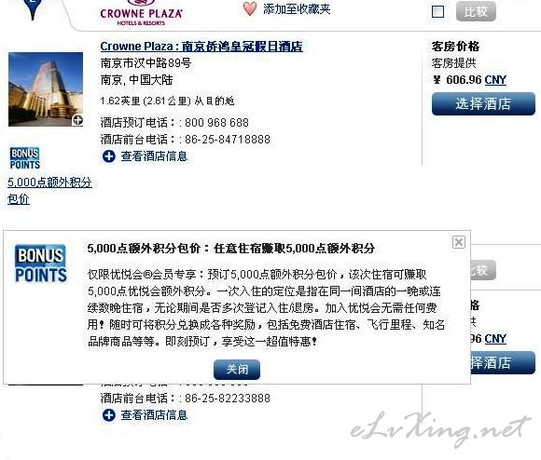
Task: Click the 选择酒店 button for the first hotel
Action: point(483,103)
